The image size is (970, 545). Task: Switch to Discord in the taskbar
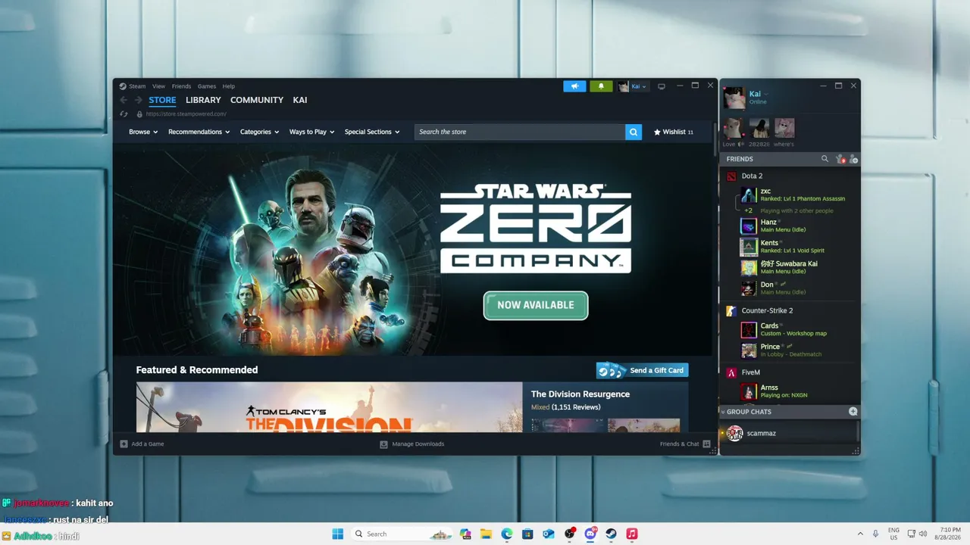[590, 534]
